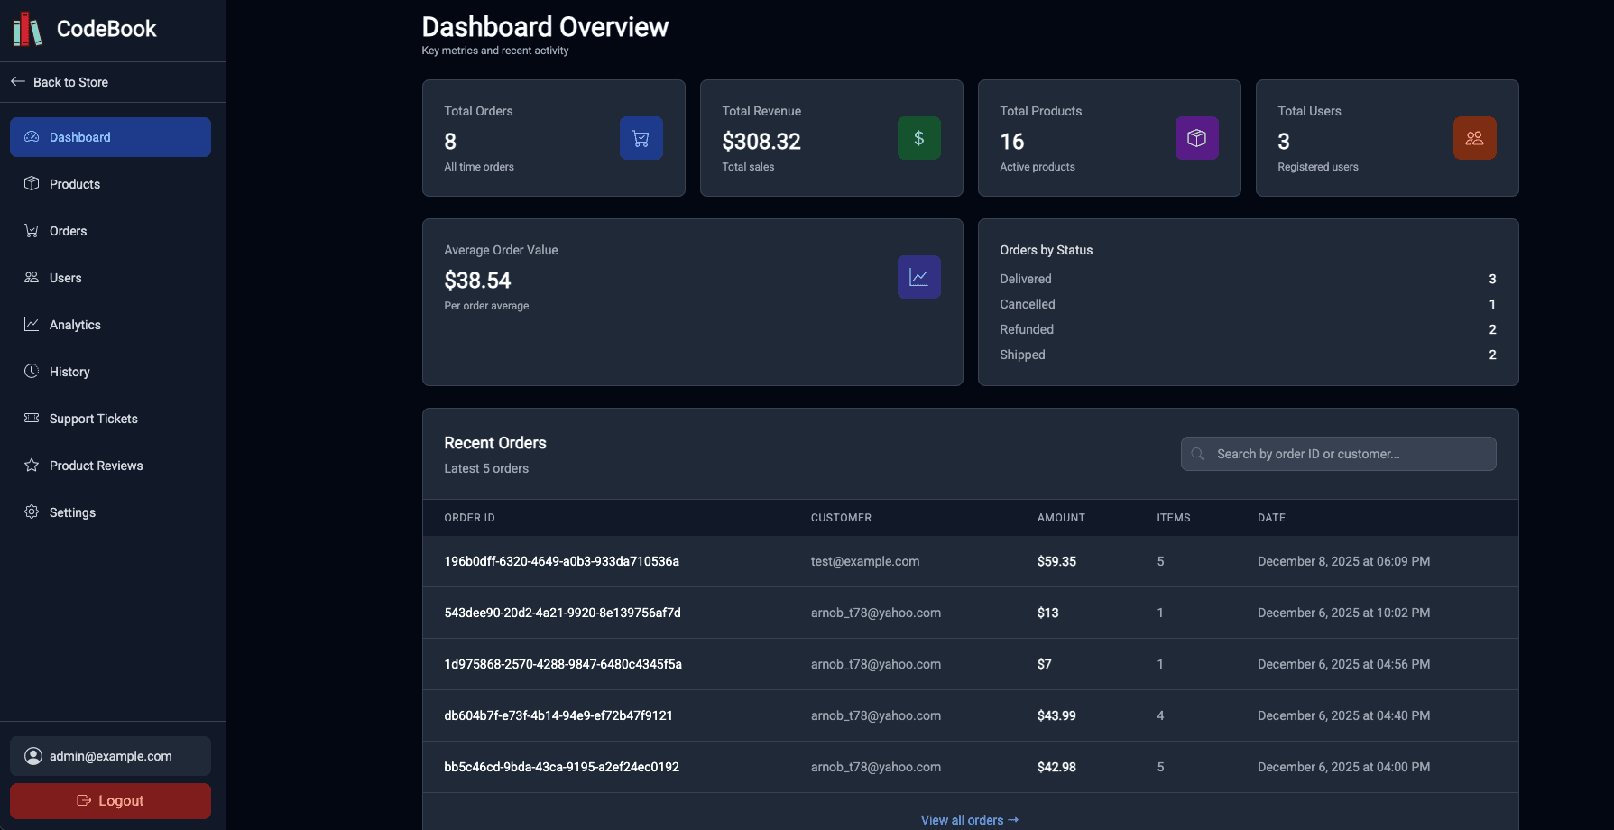This screenshot has width=1614, height=830.
Task: Click the Total Products purple cube icon
Action: click(1196, 138)
